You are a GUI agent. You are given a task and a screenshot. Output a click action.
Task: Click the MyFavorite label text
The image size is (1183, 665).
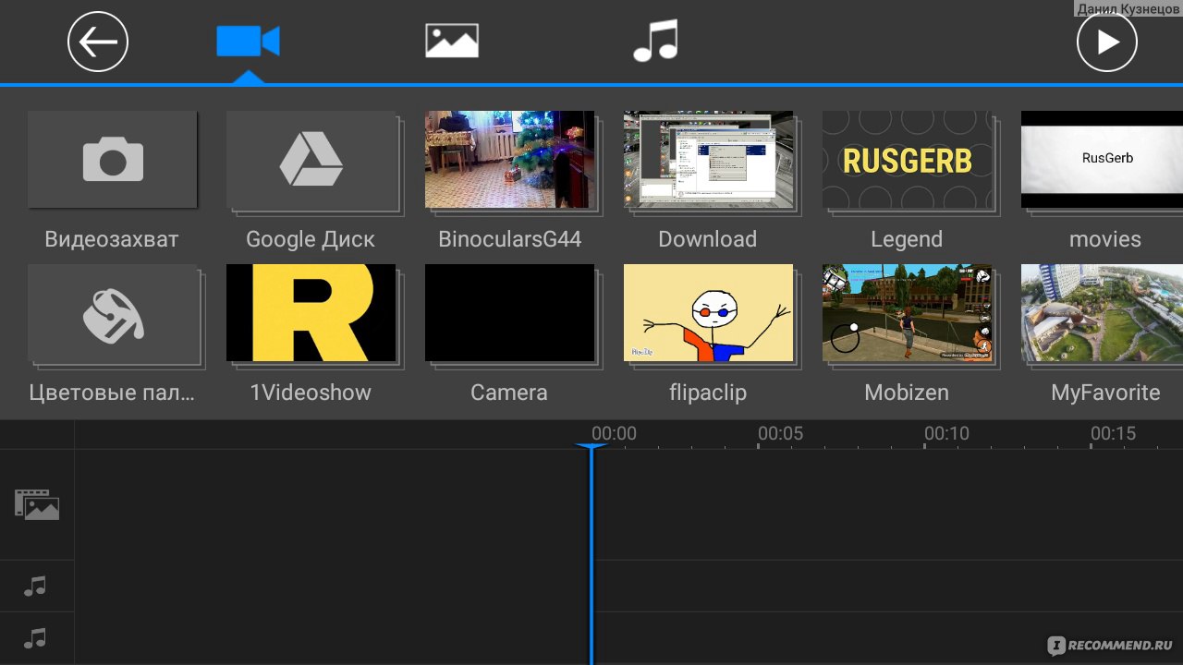click(x=1105, y=393)
